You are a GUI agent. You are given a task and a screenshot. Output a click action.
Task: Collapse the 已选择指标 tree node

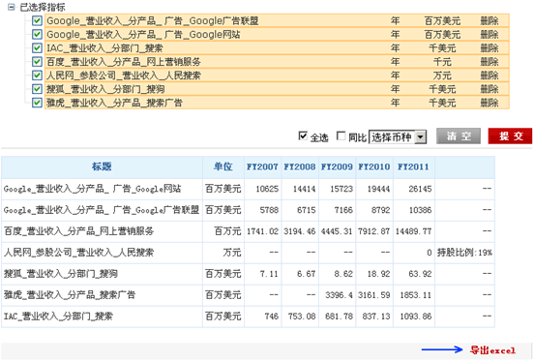[11, 7]
